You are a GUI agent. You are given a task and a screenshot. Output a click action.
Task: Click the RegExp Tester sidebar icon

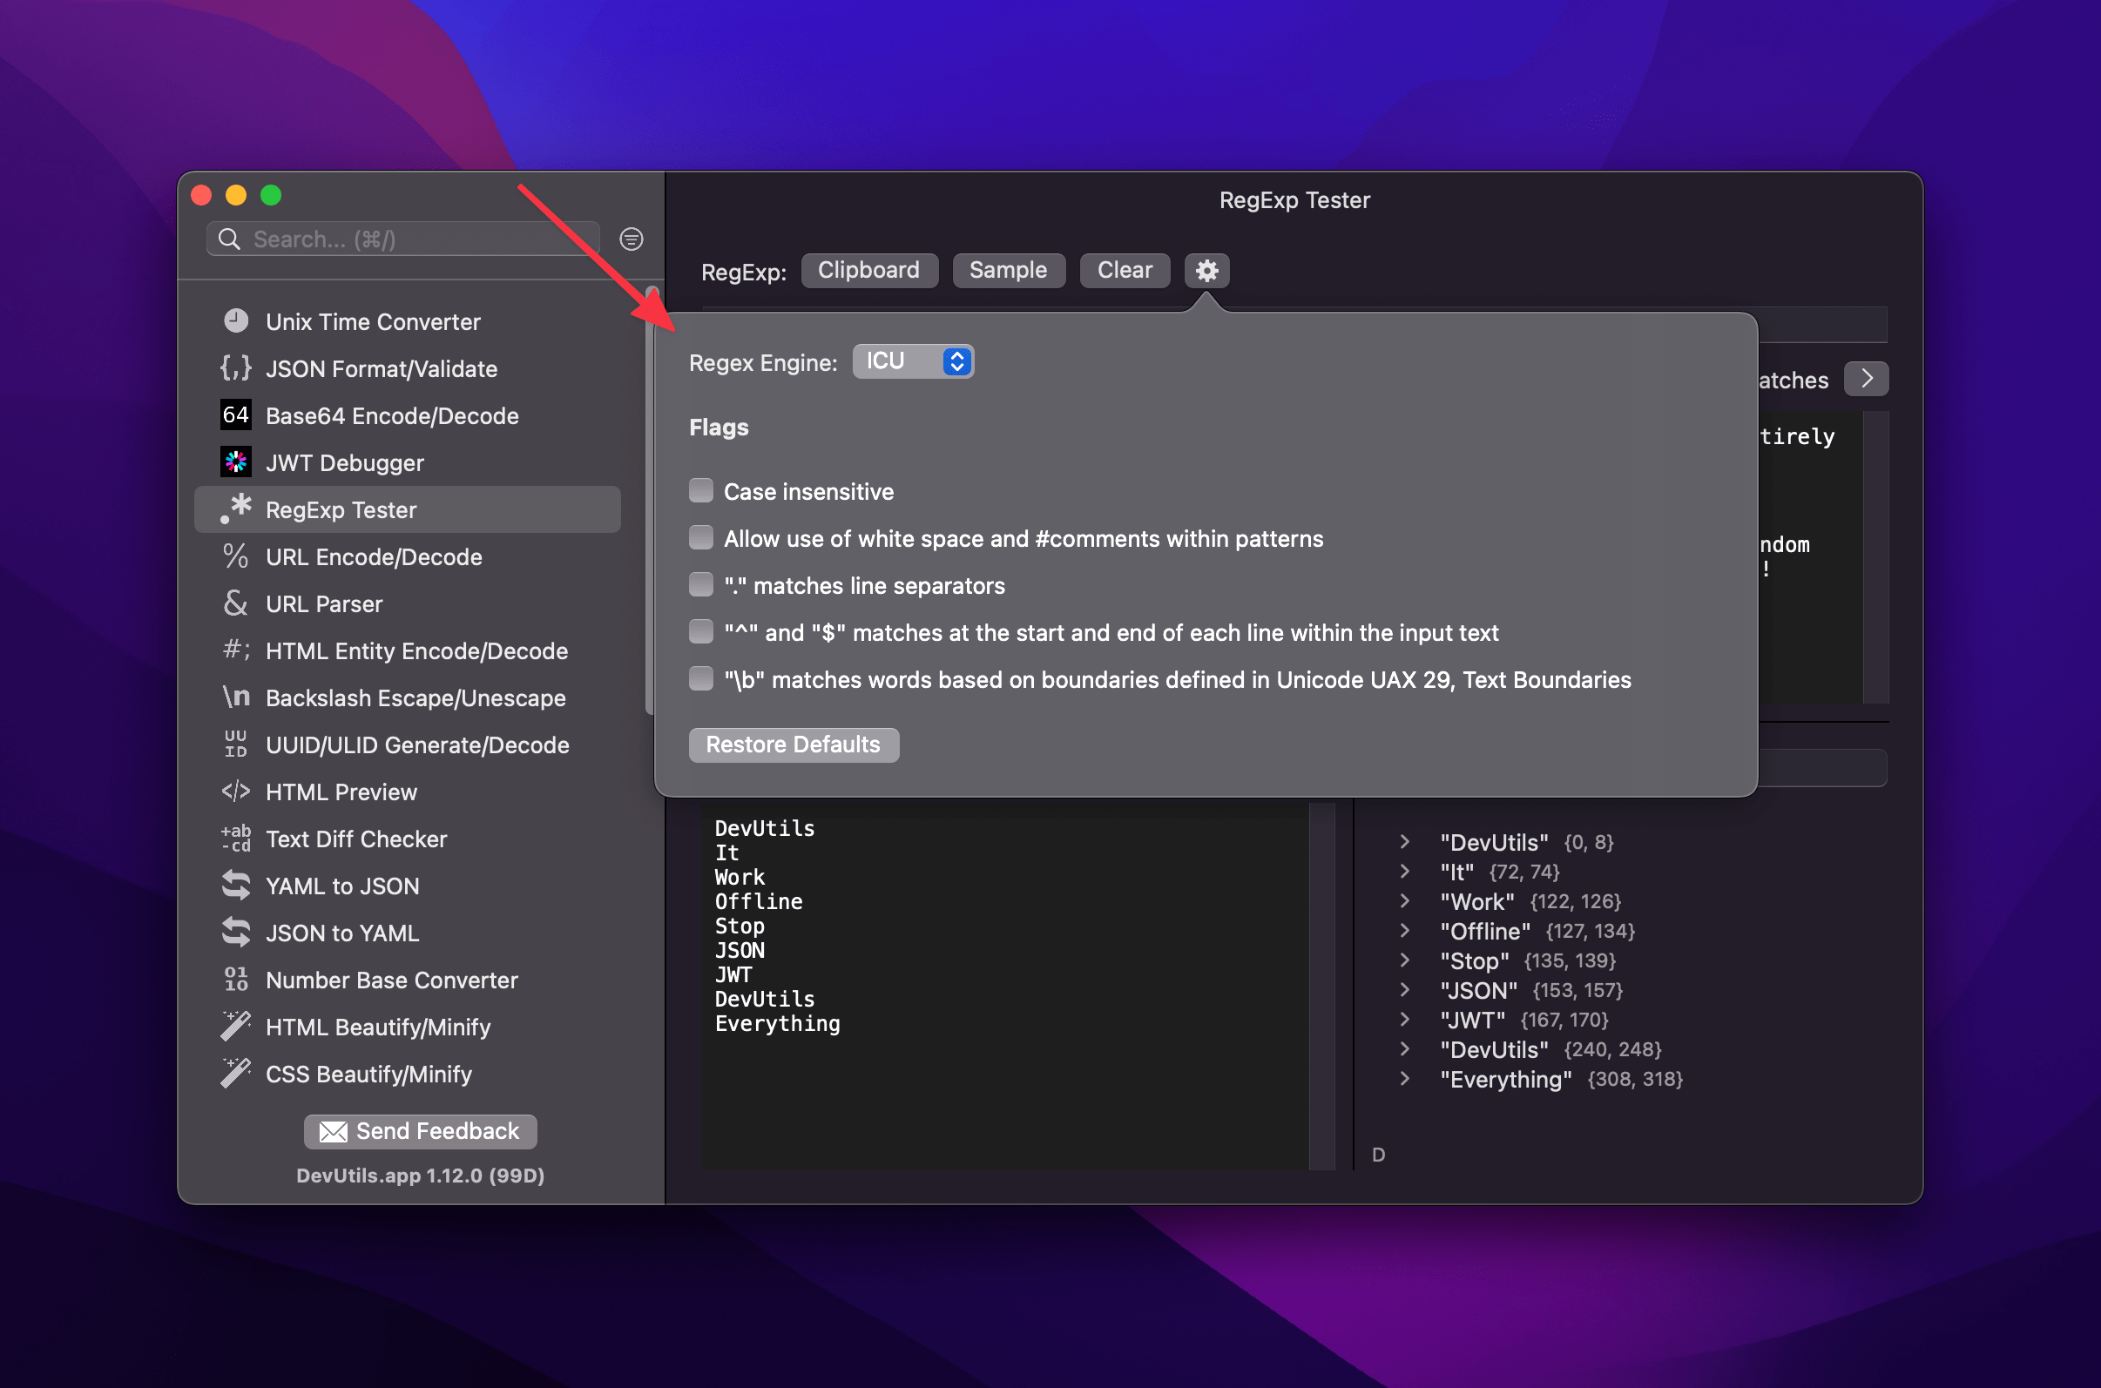click(x=237, y=509)
